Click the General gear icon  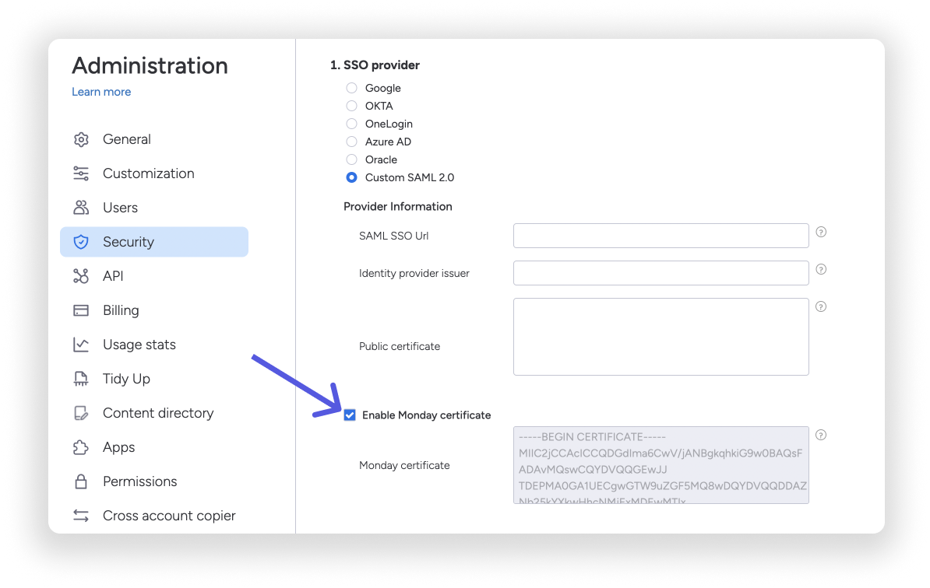tap(81, 139)
